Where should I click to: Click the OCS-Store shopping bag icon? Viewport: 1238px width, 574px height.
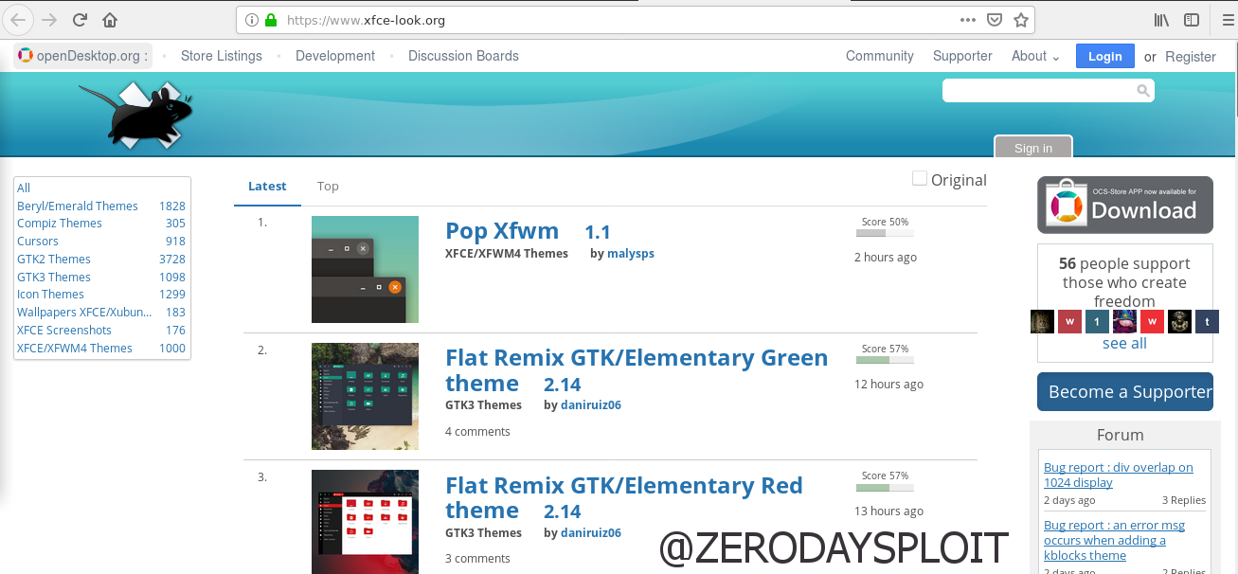coord(1066,204)
